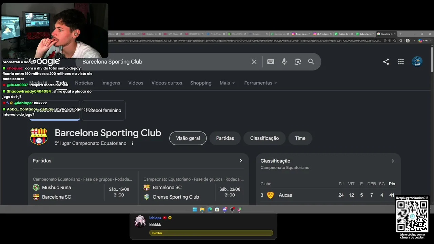The image size is (434, 244).
Task: Open Microsoft Store from the taskbar
Action: tap(217, 209)
